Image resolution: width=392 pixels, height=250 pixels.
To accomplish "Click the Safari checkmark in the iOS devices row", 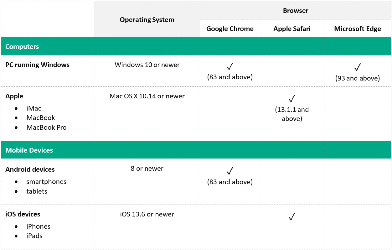I will 292,216.
